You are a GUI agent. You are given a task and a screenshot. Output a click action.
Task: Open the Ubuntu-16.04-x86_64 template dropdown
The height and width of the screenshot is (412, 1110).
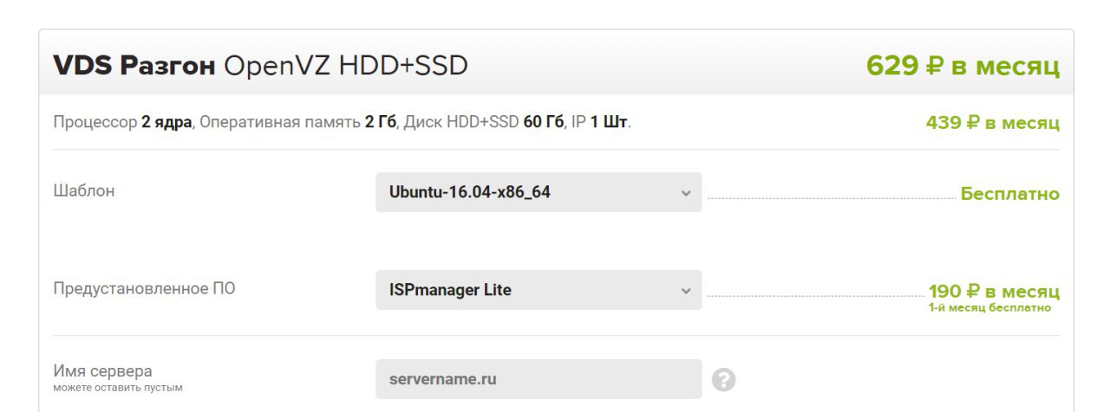(x=539, y=192)
